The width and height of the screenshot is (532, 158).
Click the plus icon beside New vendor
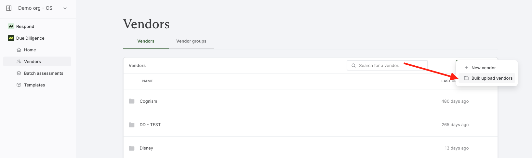[466, 68]
